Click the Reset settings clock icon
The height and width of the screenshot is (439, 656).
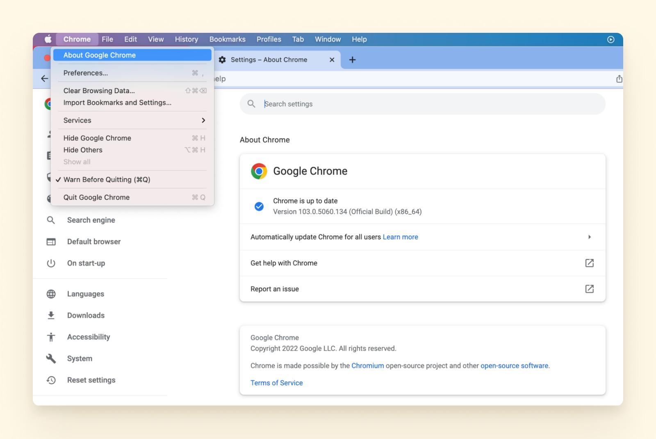tap(51, 380)
